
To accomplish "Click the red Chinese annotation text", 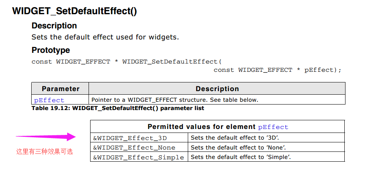I will point(44,151).
